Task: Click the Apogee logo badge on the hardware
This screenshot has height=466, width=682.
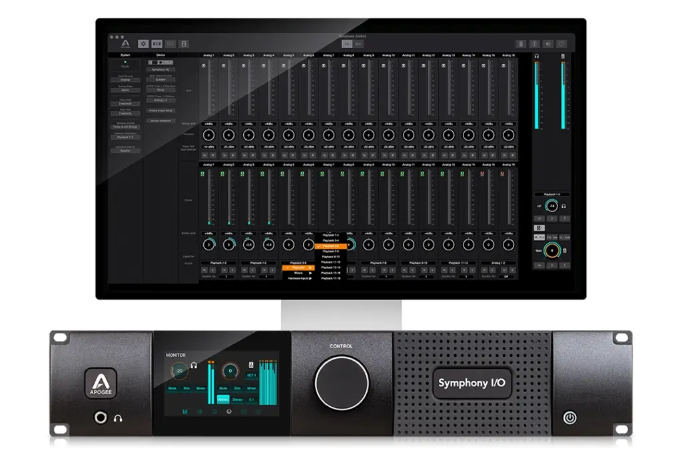Action: click(99, 384)
